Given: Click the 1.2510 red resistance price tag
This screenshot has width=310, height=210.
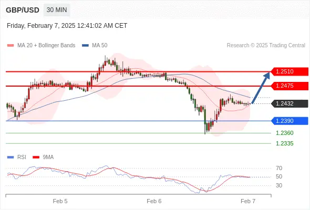Looking at the screenshot, I should tap(290, 71).
